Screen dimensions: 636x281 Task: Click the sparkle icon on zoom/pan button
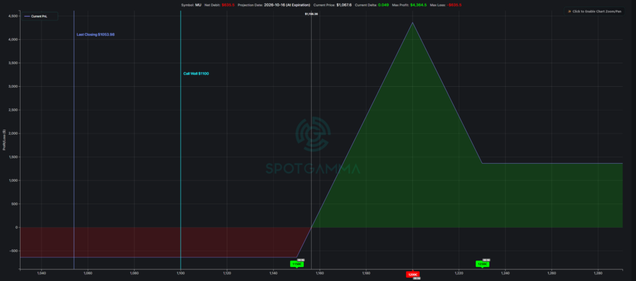point(570,11)
